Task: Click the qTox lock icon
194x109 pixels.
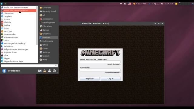Action: coord(2,55)
